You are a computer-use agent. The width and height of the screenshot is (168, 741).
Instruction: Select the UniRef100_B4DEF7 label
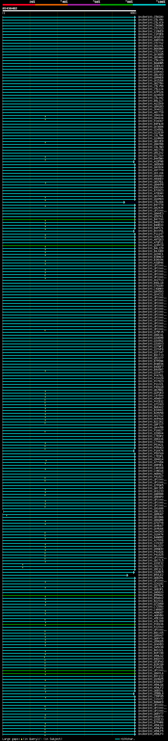151,367
